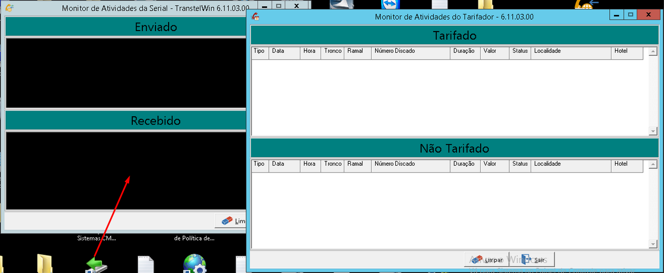Click Número Discado header in Não Tarifado table
Viewport: 664px width, 273px height.
coord(411,166)
